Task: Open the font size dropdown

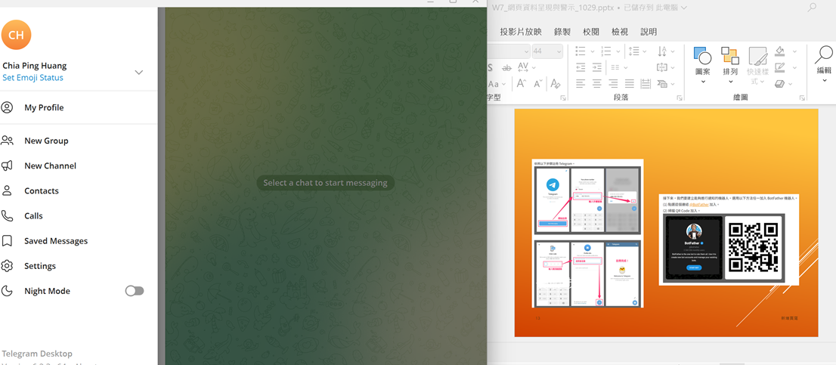Action: coord(559,51)
